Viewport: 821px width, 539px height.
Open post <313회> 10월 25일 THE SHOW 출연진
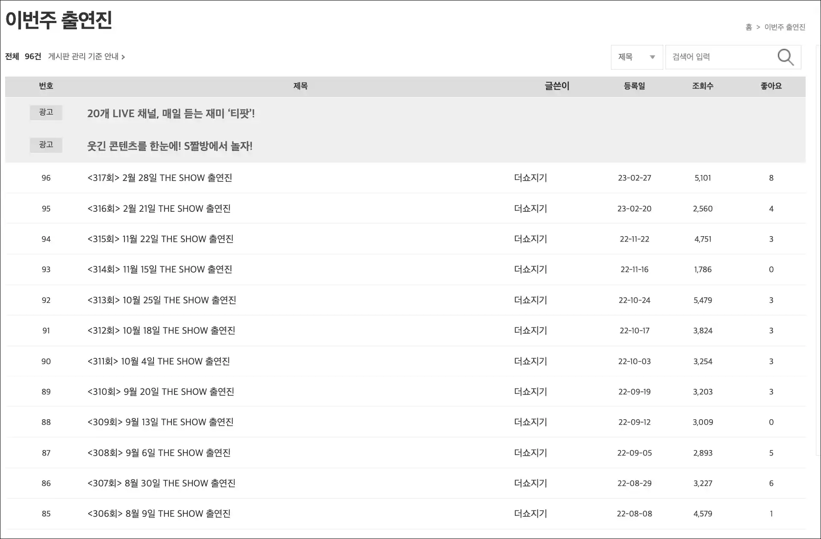click(x=162, y=300)
